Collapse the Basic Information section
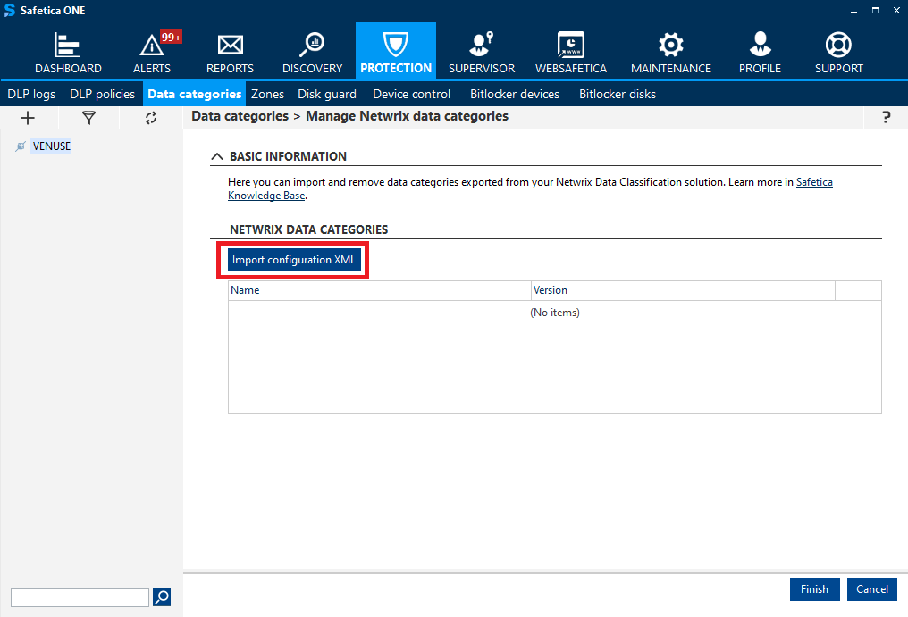 tap(217, 156)
